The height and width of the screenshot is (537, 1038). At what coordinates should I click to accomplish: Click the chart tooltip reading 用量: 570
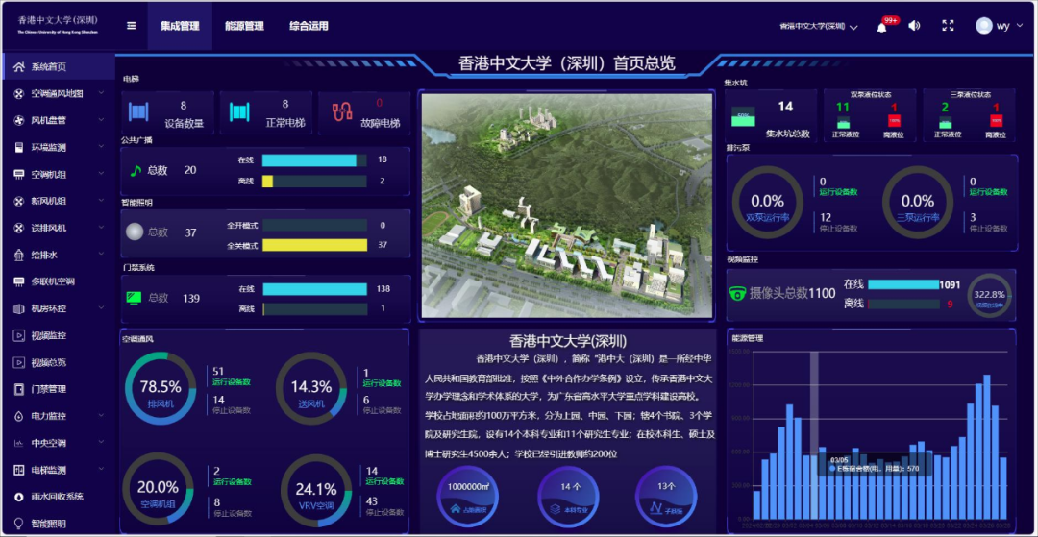point(874,464)
